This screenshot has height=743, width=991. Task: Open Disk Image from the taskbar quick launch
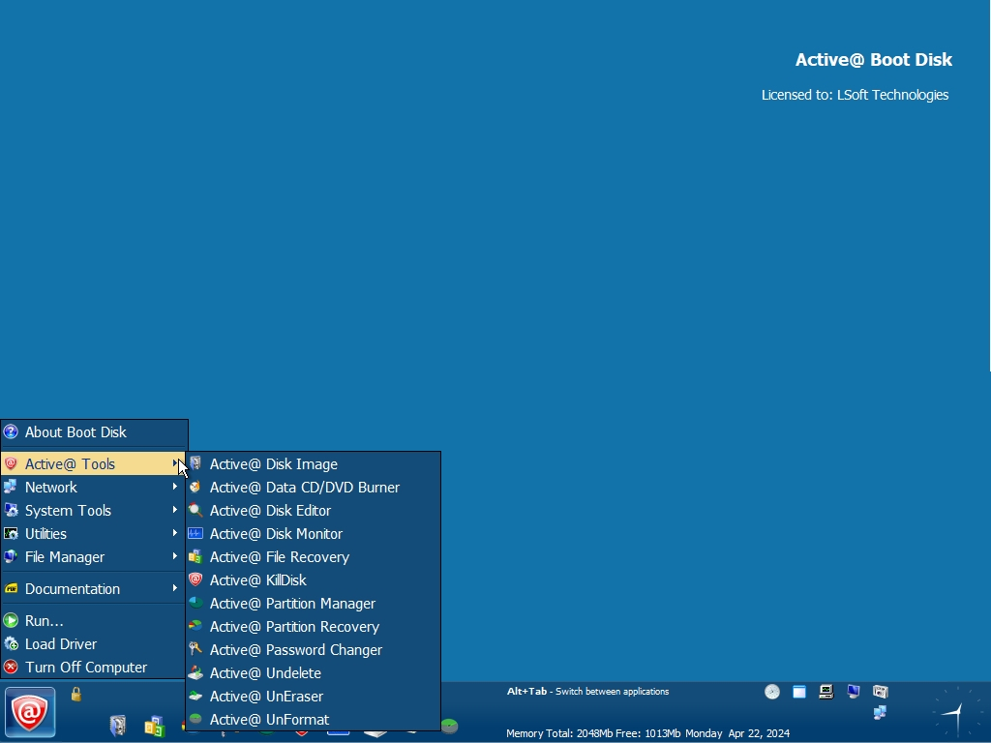click(x=118, y=726)
